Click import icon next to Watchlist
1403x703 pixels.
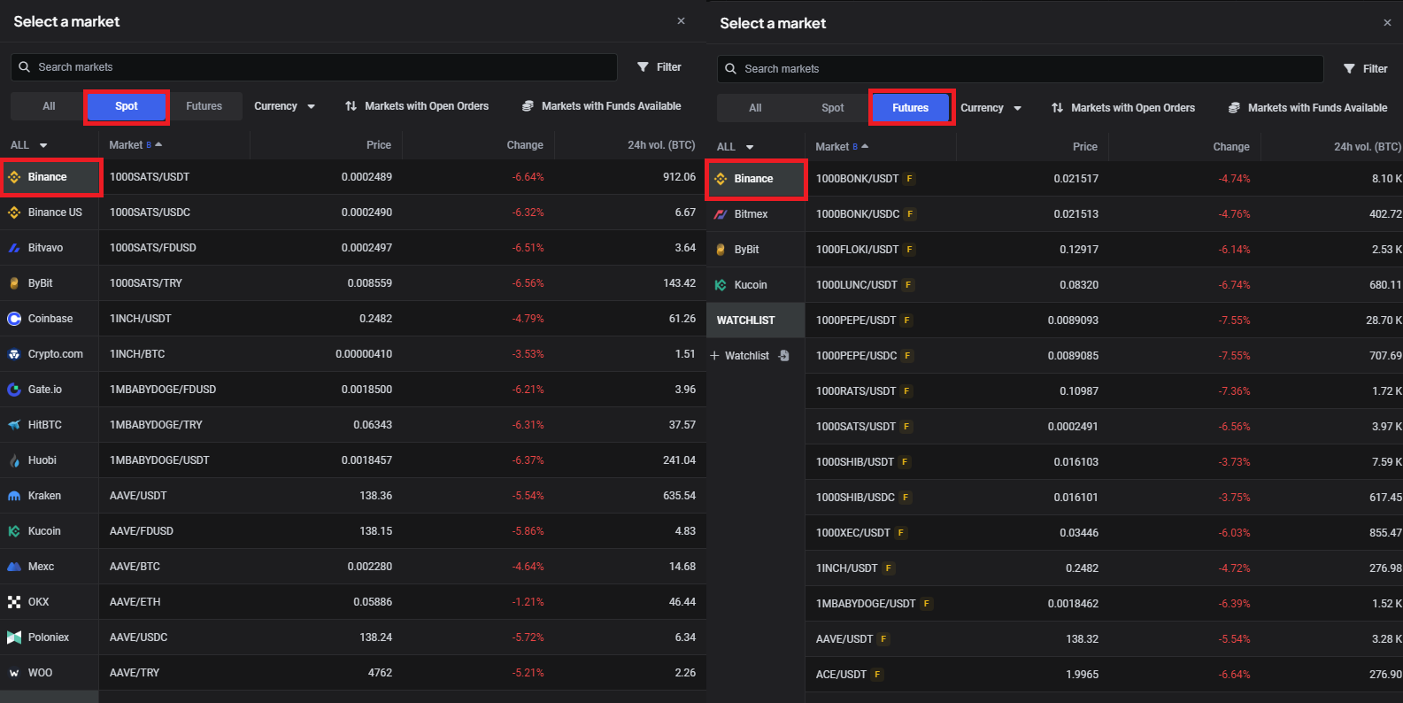tap(783, 356)
